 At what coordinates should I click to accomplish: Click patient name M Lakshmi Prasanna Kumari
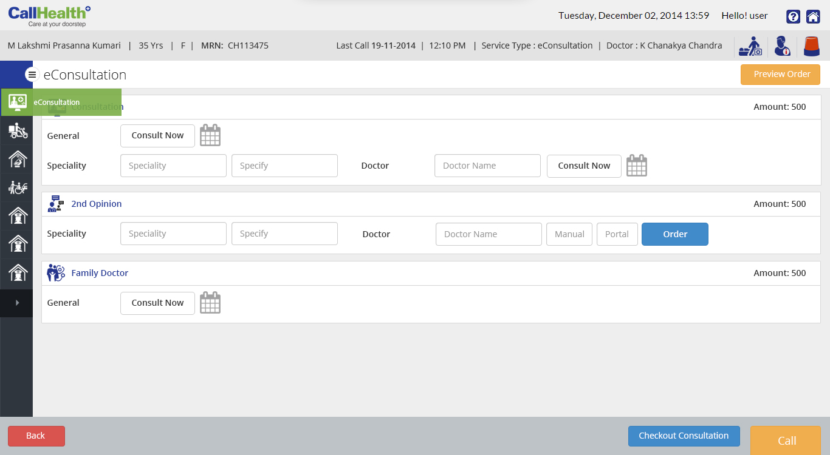click(x=64, y=45)
